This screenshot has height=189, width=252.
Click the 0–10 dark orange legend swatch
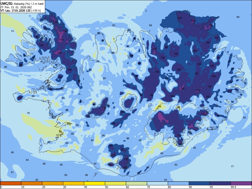click(x=11, y=183)
